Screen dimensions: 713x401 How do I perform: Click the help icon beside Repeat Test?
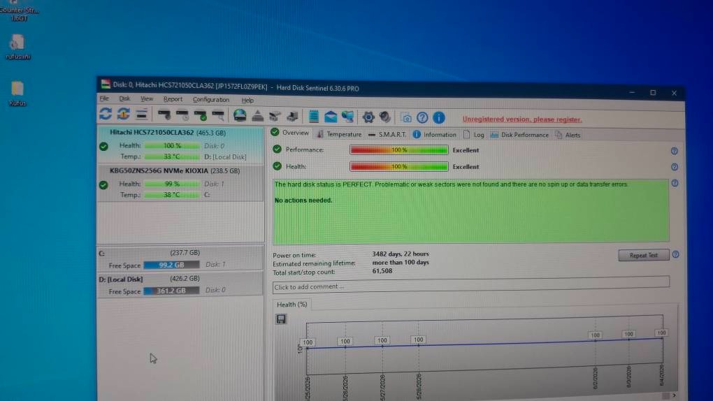tap(676, 254)
